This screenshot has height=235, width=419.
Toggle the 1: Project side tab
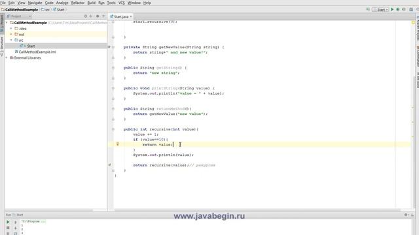click(x=2, y=23)
